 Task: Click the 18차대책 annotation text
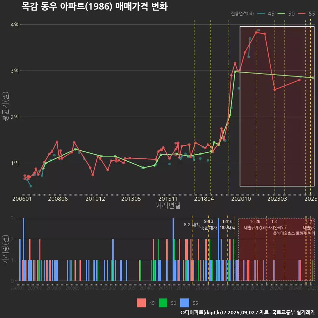(227, 228)
